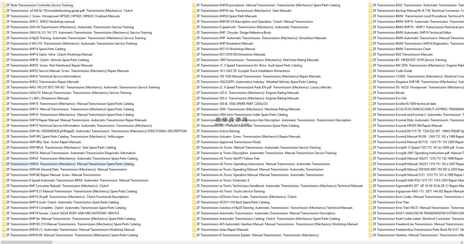Click folder icon beside ZF Transmission 8HP Chrysler Dodge
464x244 pixels.
[194, 33]
